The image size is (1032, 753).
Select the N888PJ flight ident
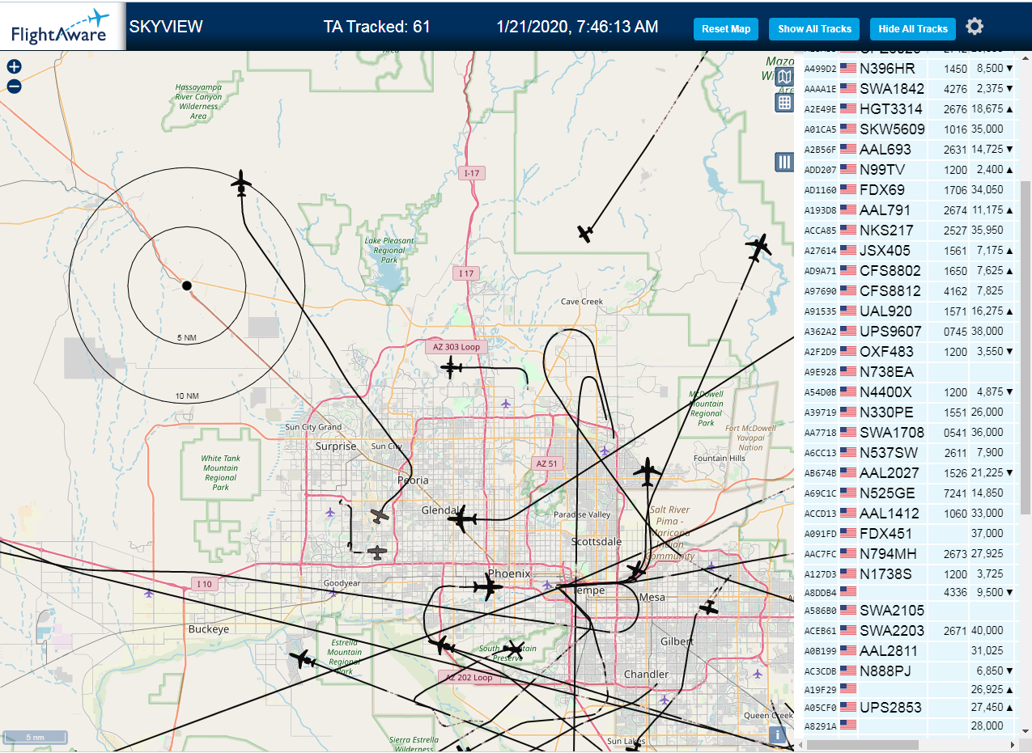click(885, 671)
